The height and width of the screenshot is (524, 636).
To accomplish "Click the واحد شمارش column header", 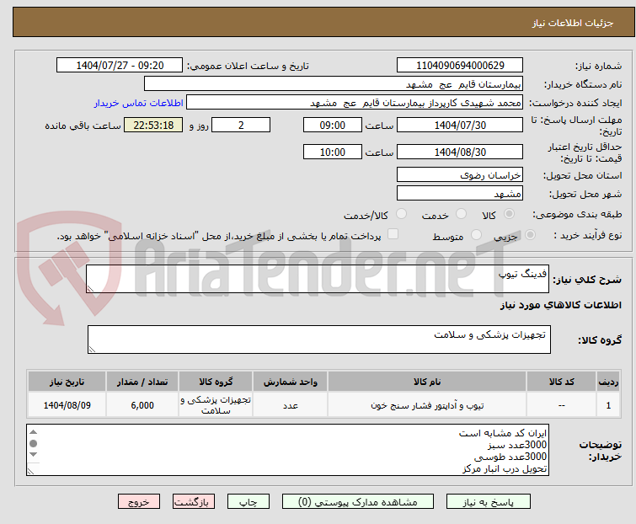I will [290, 382].
